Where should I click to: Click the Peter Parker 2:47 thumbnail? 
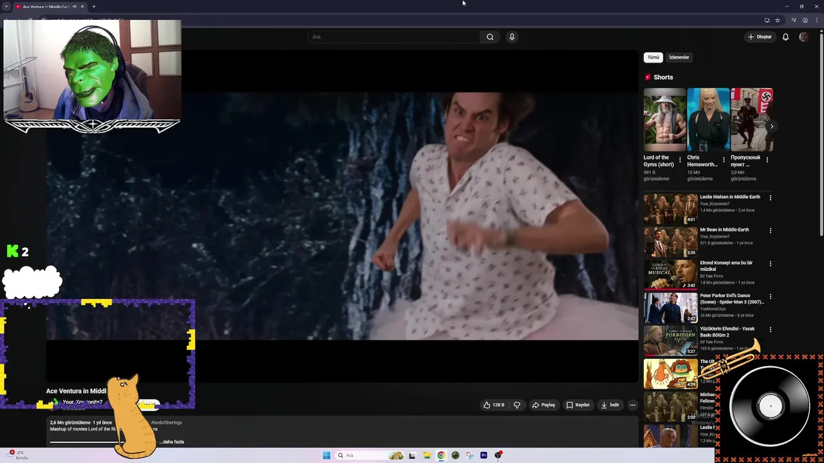point(670,307)
